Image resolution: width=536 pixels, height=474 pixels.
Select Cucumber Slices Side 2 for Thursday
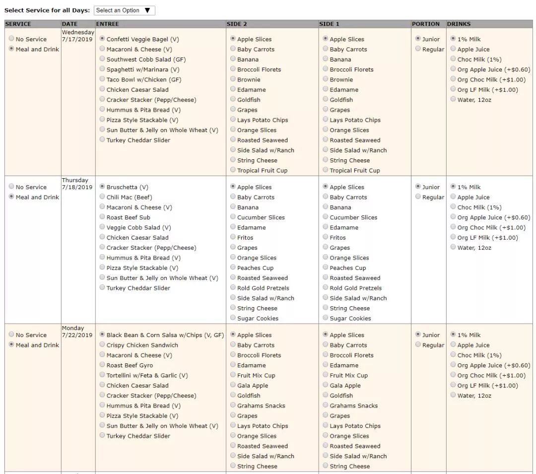coord(233,217)
